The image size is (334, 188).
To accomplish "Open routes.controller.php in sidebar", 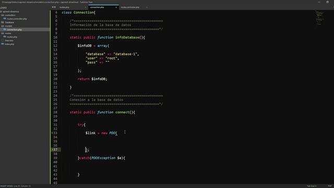I will pos(17,19).
